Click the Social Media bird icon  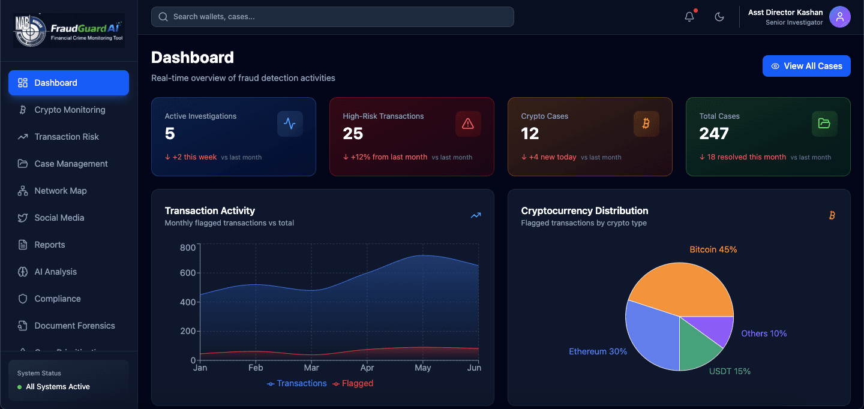point(23,218)
